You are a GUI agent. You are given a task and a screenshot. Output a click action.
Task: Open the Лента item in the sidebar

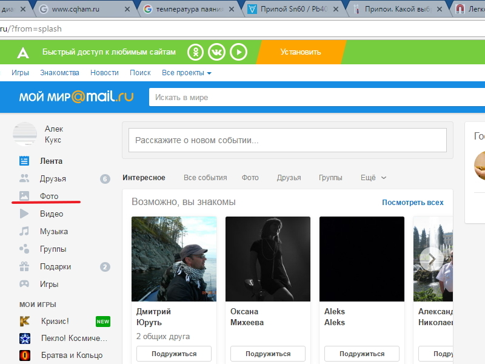pos(51,161)
